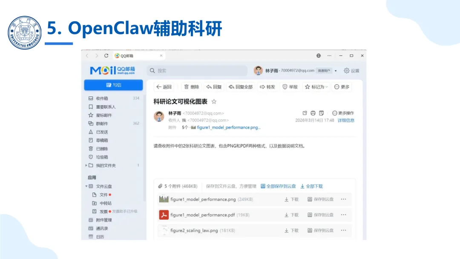The width and height of the screenshot is (460, 259).
Task: Star the 科研论文可视化图表 email
Action: point(214,101)
